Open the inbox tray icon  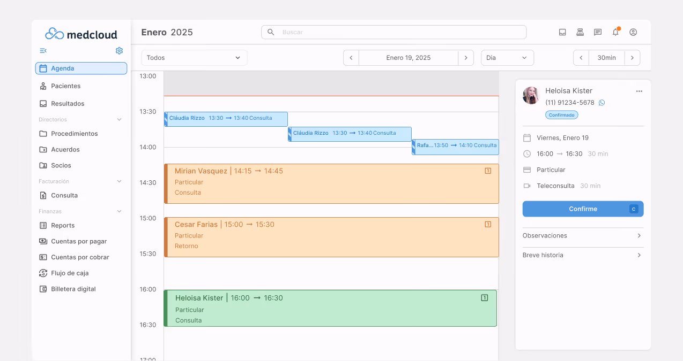(x=562, y=32)
